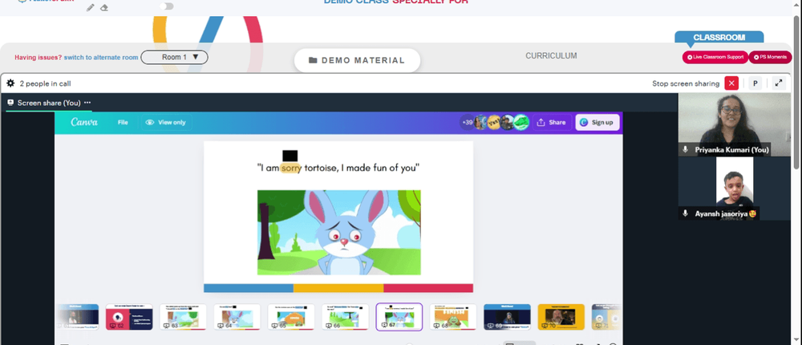Open the DEMO MATERIAL folder button
The width and height of the screenshot is (802, 345).
coord(357,60)
